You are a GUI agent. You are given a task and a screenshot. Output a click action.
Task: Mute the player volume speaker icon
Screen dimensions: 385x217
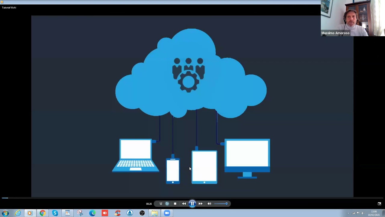coord(209,204)
